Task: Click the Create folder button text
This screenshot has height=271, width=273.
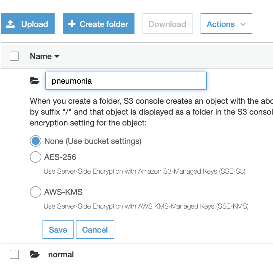Action: (x=104, y=24)
